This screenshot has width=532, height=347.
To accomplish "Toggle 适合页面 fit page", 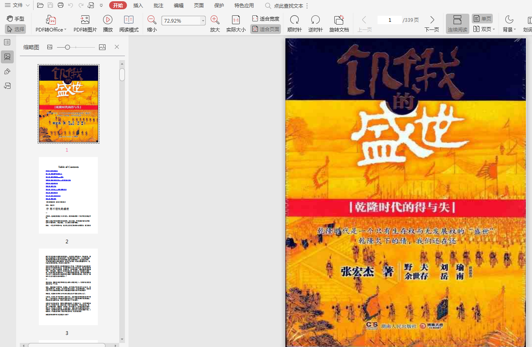I will click(266, 29).
